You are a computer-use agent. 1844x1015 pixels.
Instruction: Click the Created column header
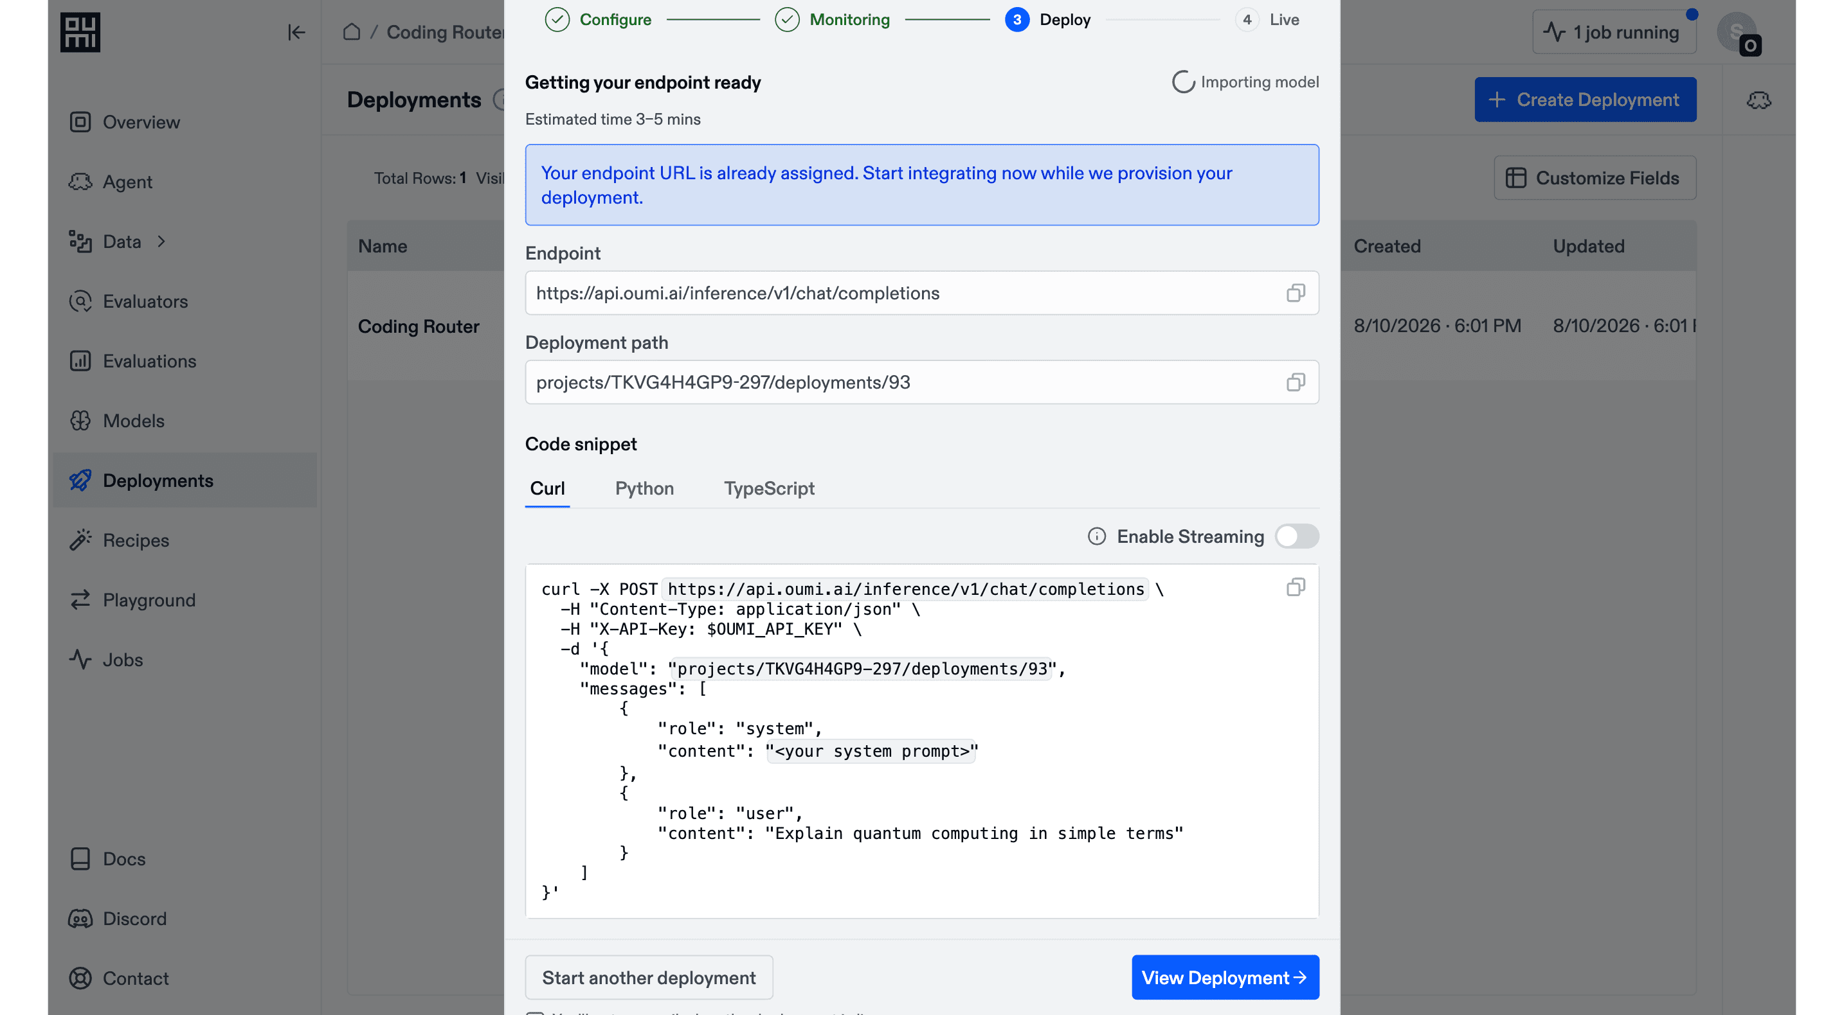click(1387, 246)
